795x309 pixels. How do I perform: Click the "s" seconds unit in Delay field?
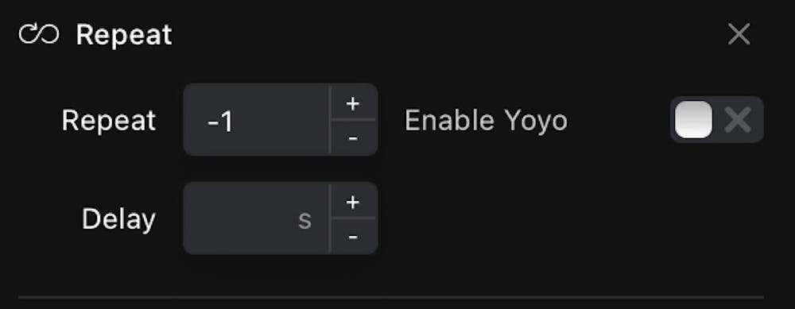click(x=304, y=221)
